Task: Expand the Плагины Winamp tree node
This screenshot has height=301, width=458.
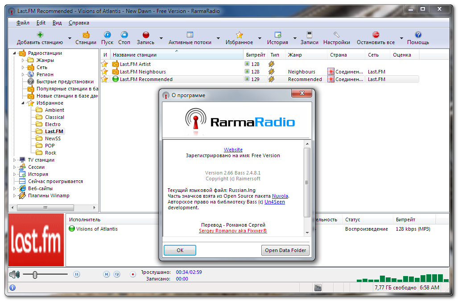Action: [14, 196]
